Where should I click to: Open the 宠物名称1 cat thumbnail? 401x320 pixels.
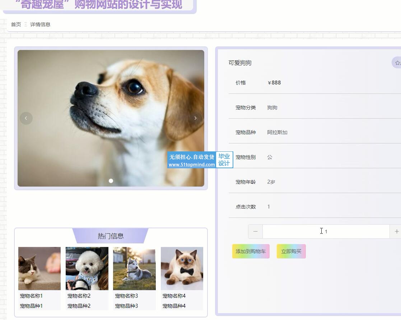tap(39, 268)
